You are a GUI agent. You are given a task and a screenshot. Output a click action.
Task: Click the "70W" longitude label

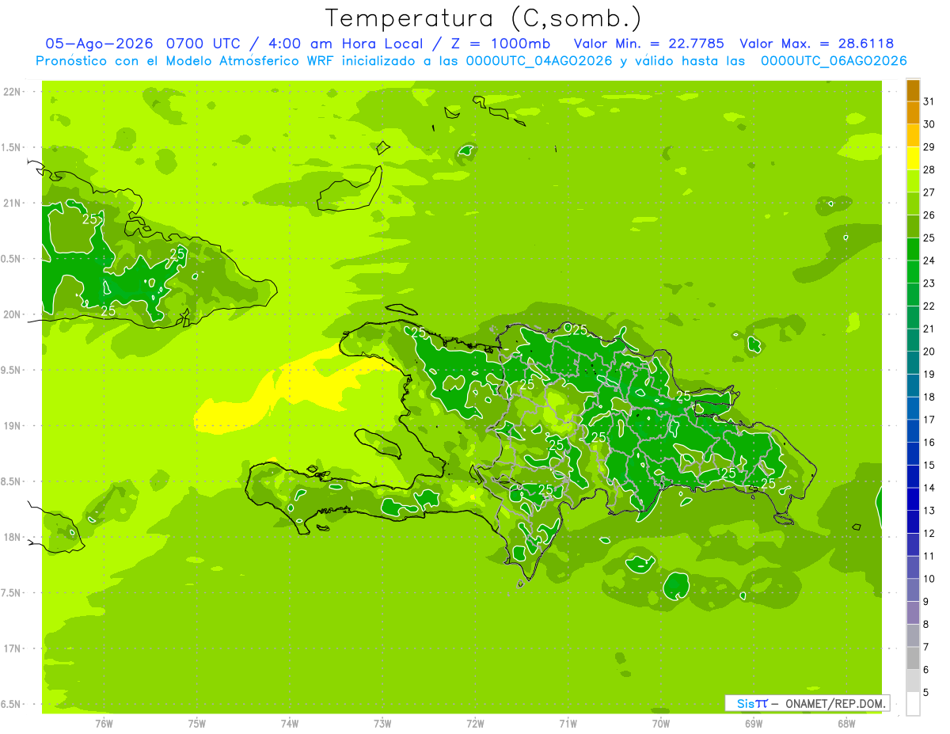(661, 723)
